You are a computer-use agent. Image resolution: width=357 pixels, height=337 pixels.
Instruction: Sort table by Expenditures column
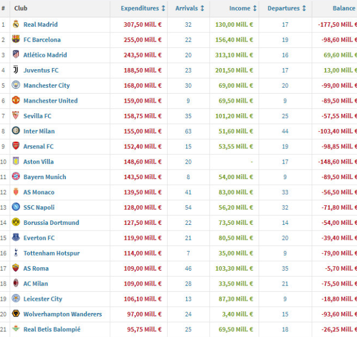[x=143, y=8]
